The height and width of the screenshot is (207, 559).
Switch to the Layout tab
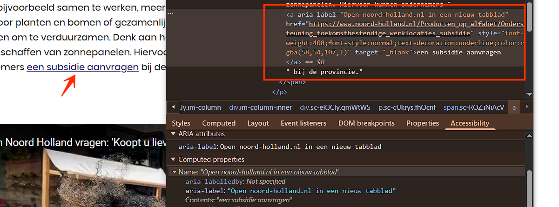point(258,123)
